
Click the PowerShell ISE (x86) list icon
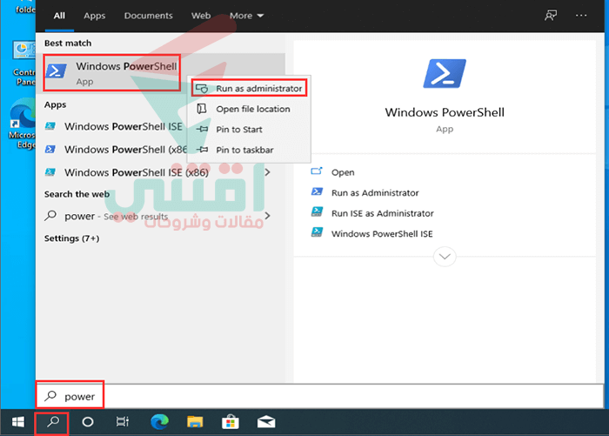click(x=50, y=172)
